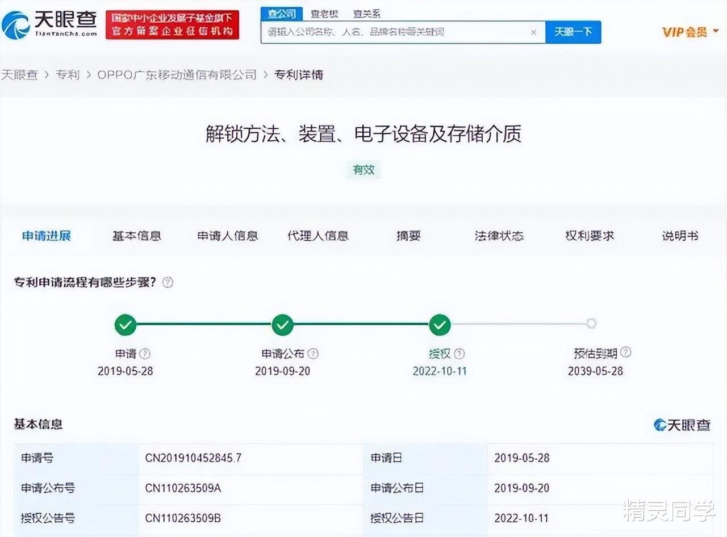The image size is (727, 537).
Task: Click the 天眼一下 search button
Action: click(573, 32)
